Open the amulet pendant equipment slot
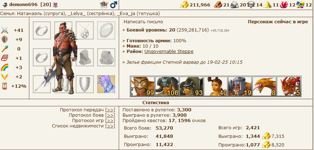The width and height of the screenshot is (314, 150). pos(85,30)
